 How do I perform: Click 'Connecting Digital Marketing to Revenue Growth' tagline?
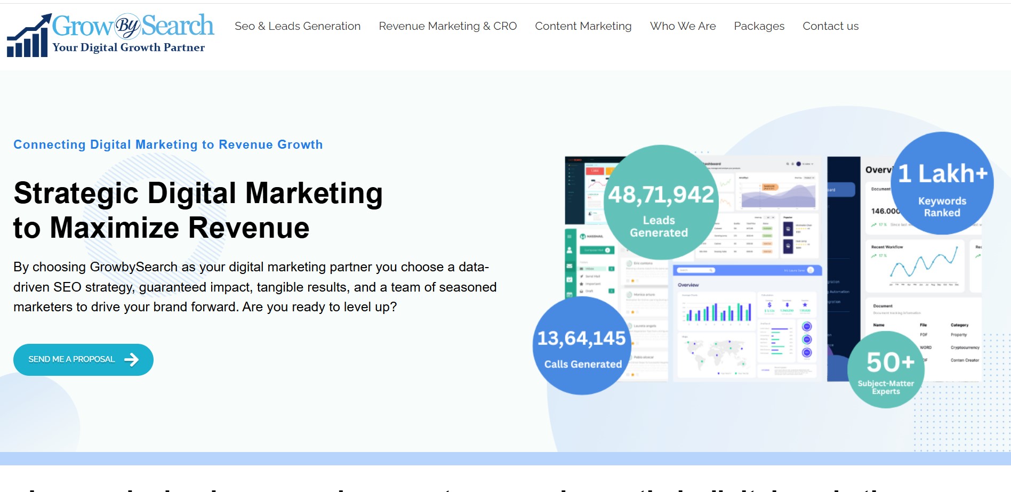(168, 144)
